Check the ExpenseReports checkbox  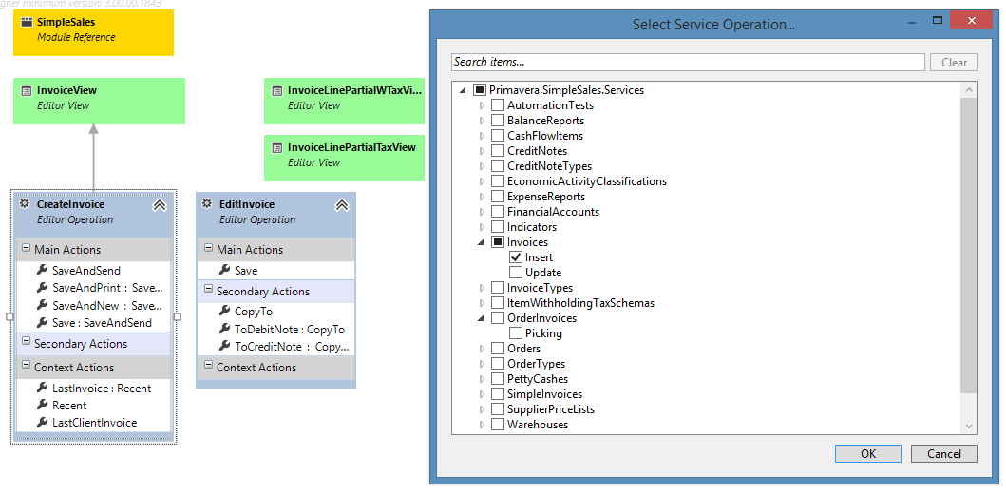click(x=497, y=197)
